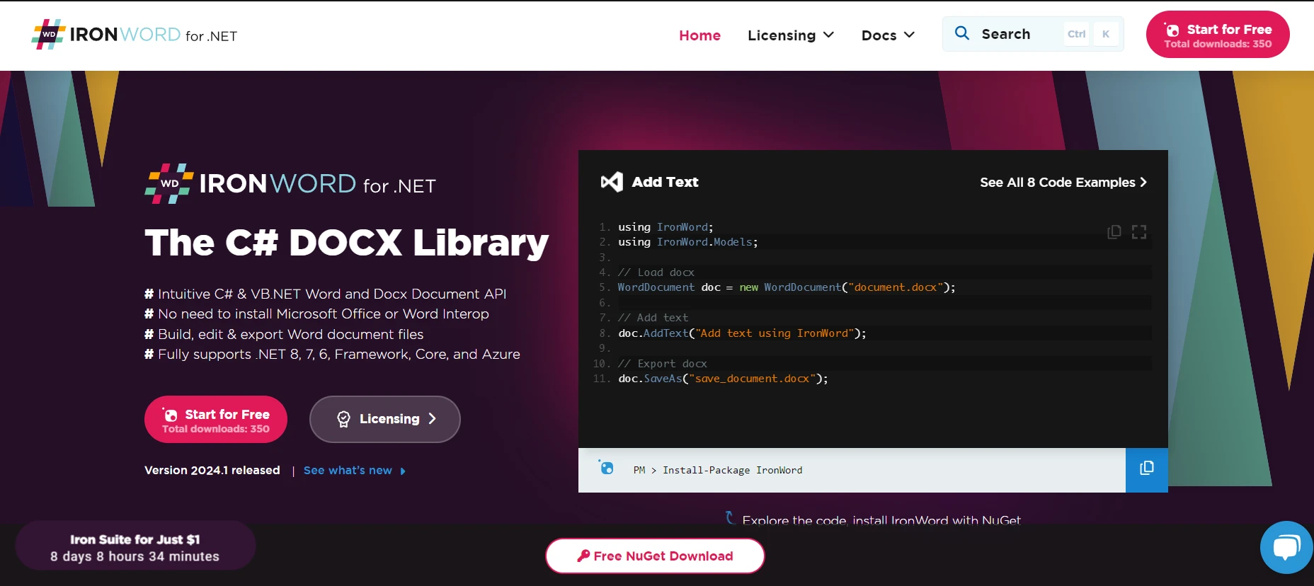This screenshot has height=586, width=1314.
Task: Go to the Home menu item
Action: (x=699, y=35)
